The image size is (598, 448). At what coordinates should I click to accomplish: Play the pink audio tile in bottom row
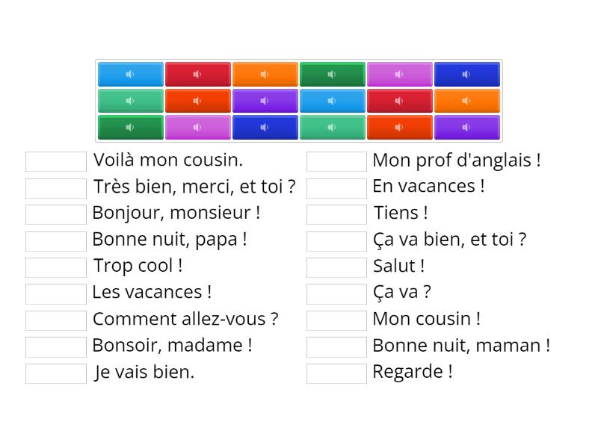(x=197, y=128)
